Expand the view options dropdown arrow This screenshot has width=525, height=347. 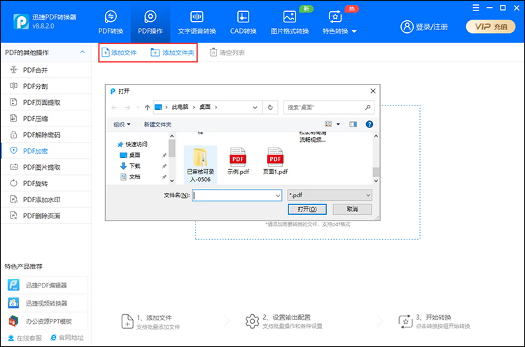338,124
